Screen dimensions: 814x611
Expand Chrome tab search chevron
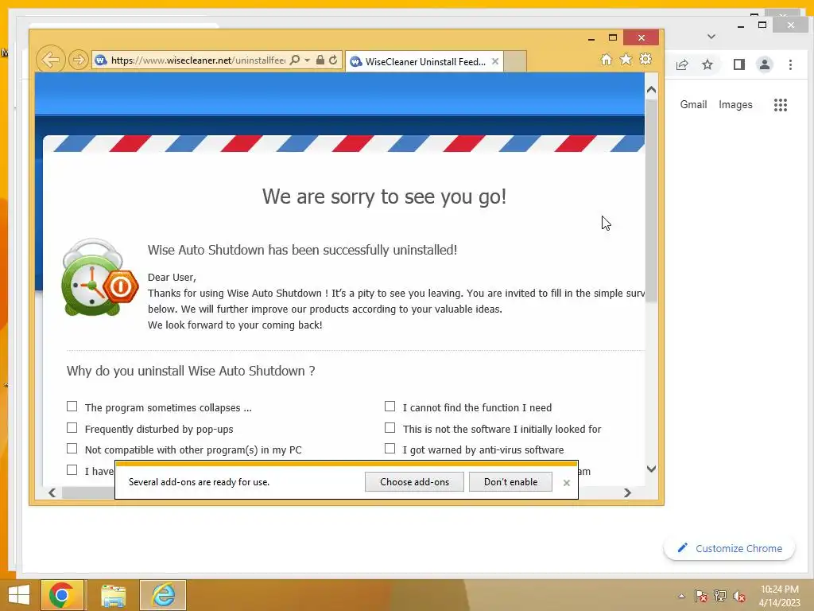tap(711, 37)
